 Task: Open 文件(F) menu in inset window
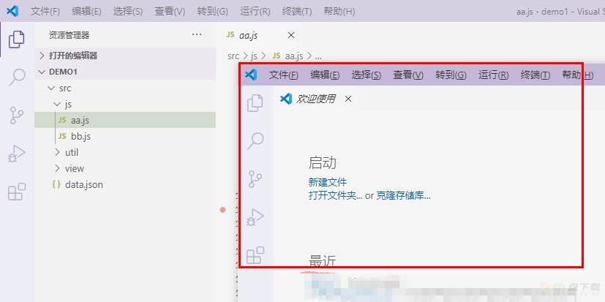click(284, 75)
